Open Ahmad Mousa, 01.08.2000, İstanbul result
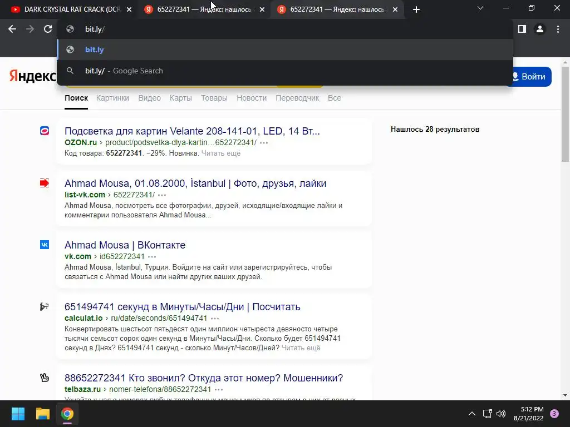 pyautogui.click(x=195, y=183)
